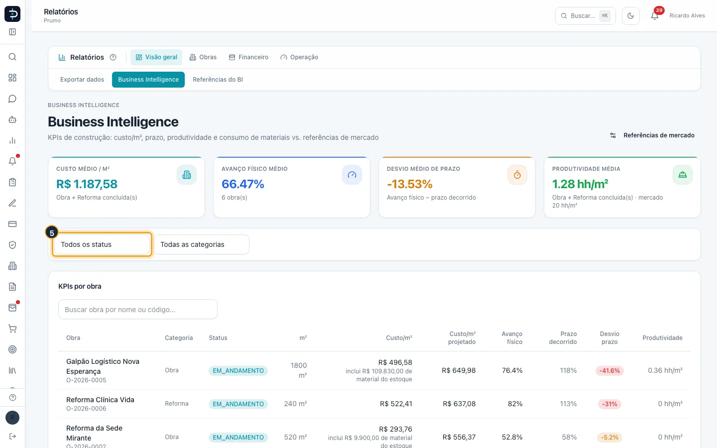Open the Referências do BI sub-tab
This screenshot has height=448, width=717.
click(x=218, y=80)
